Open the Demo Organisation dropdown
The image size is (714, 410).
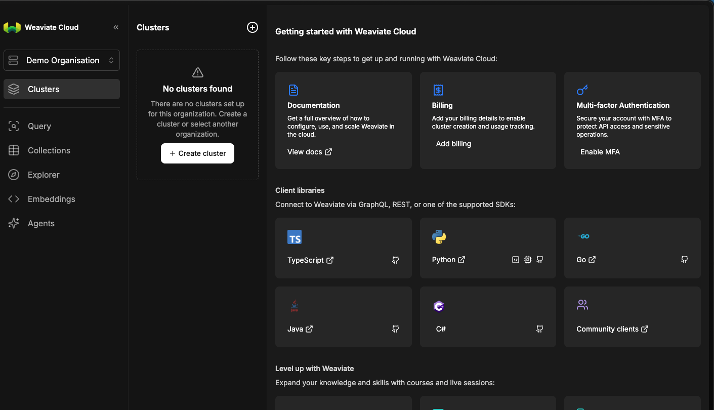click(62, 60)
